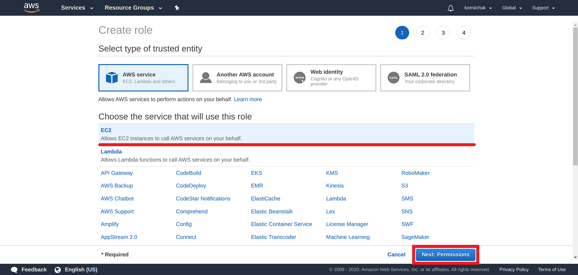Image resolution: width=578 pixels, height=275 pixels.
Task: Click the AWS service cube icon
Action: [x=112, y=78]
